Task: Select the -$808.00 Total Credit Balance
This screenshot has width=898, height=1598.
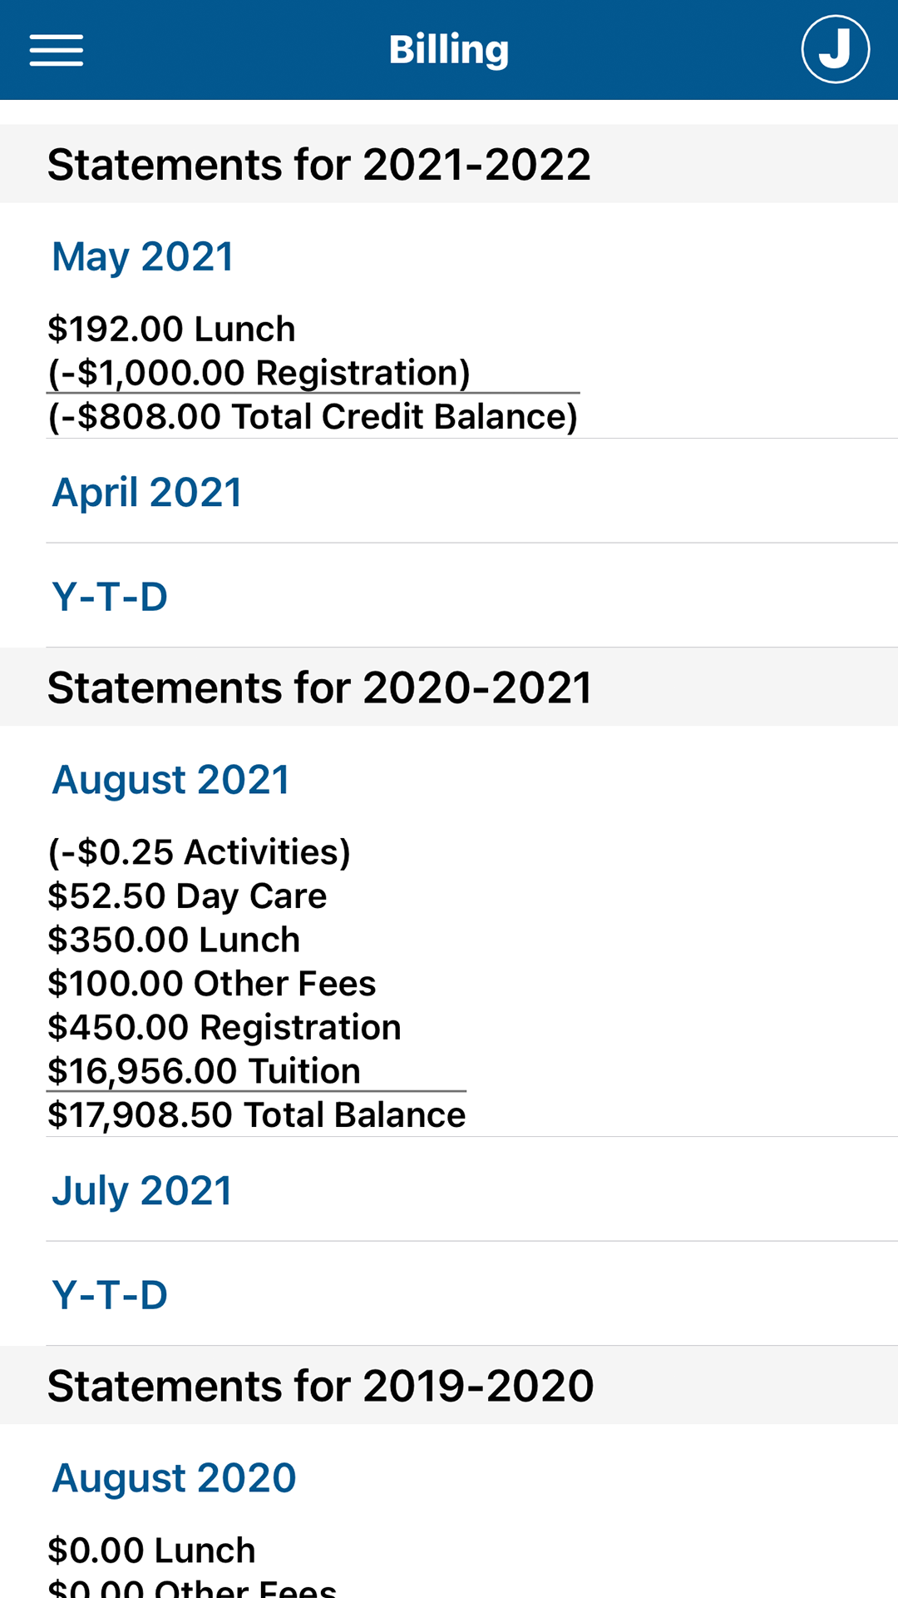Action: [x=313, y=416]
